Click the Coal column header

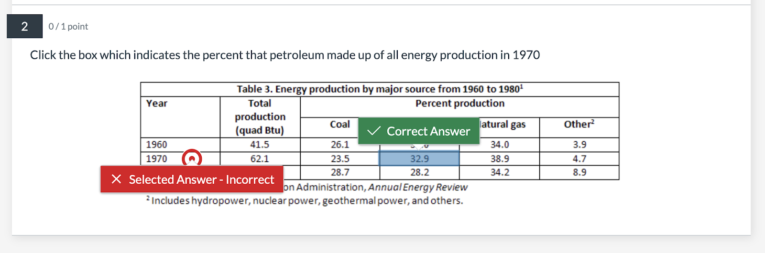point(340,125)
